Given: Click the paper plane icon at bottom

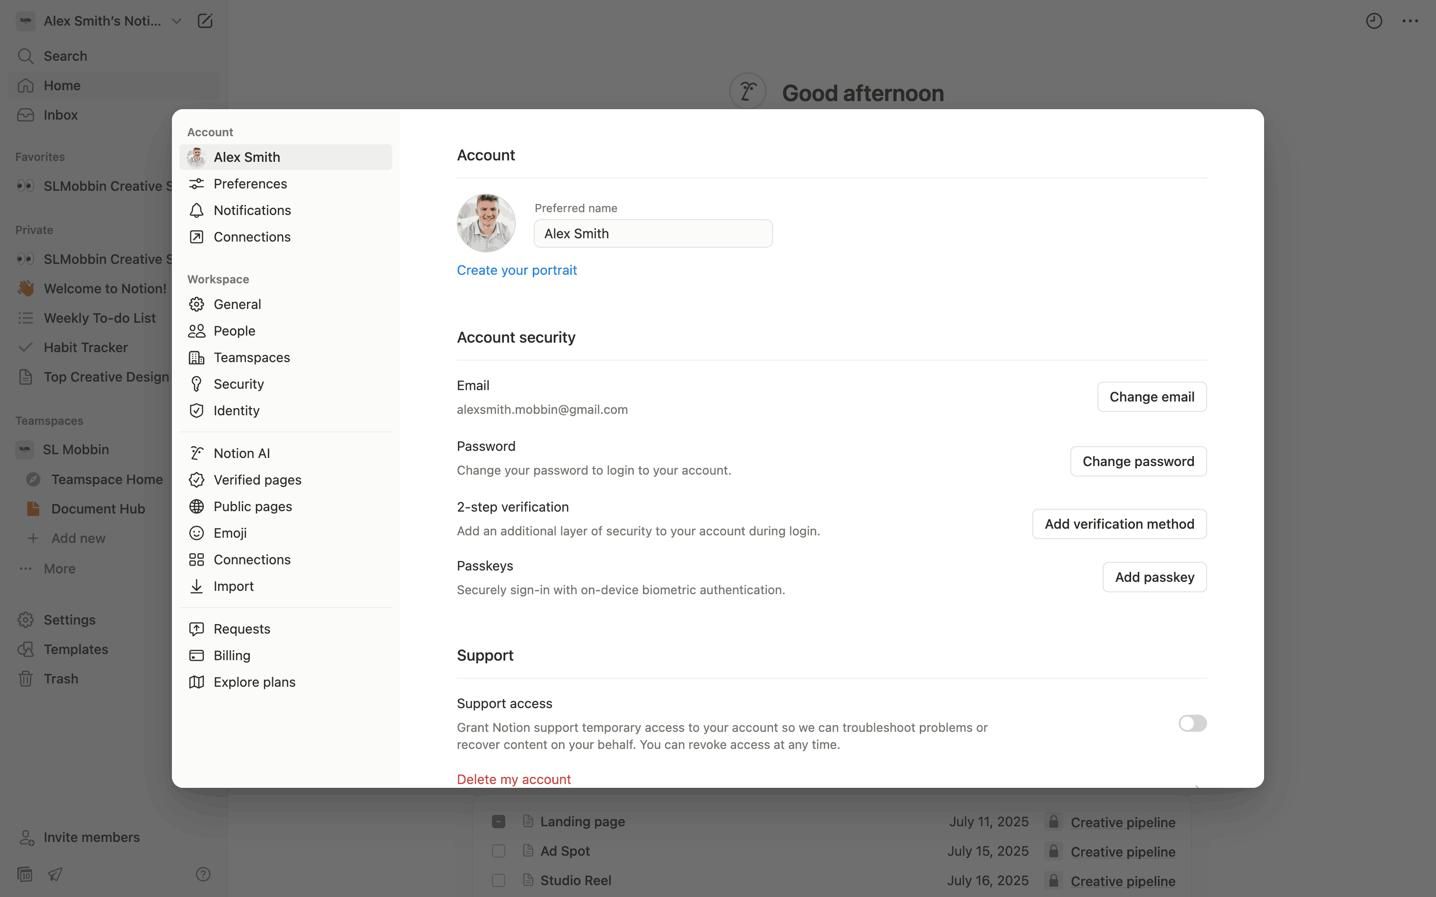Looking at the screenshot, I should point(55,874).
